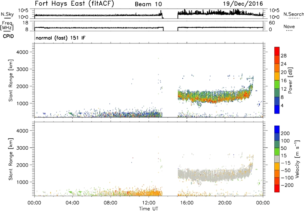Viewport: 304px width, 211px height.
Task: Click the '18' frequency axis value
Action: click(25, 23)
